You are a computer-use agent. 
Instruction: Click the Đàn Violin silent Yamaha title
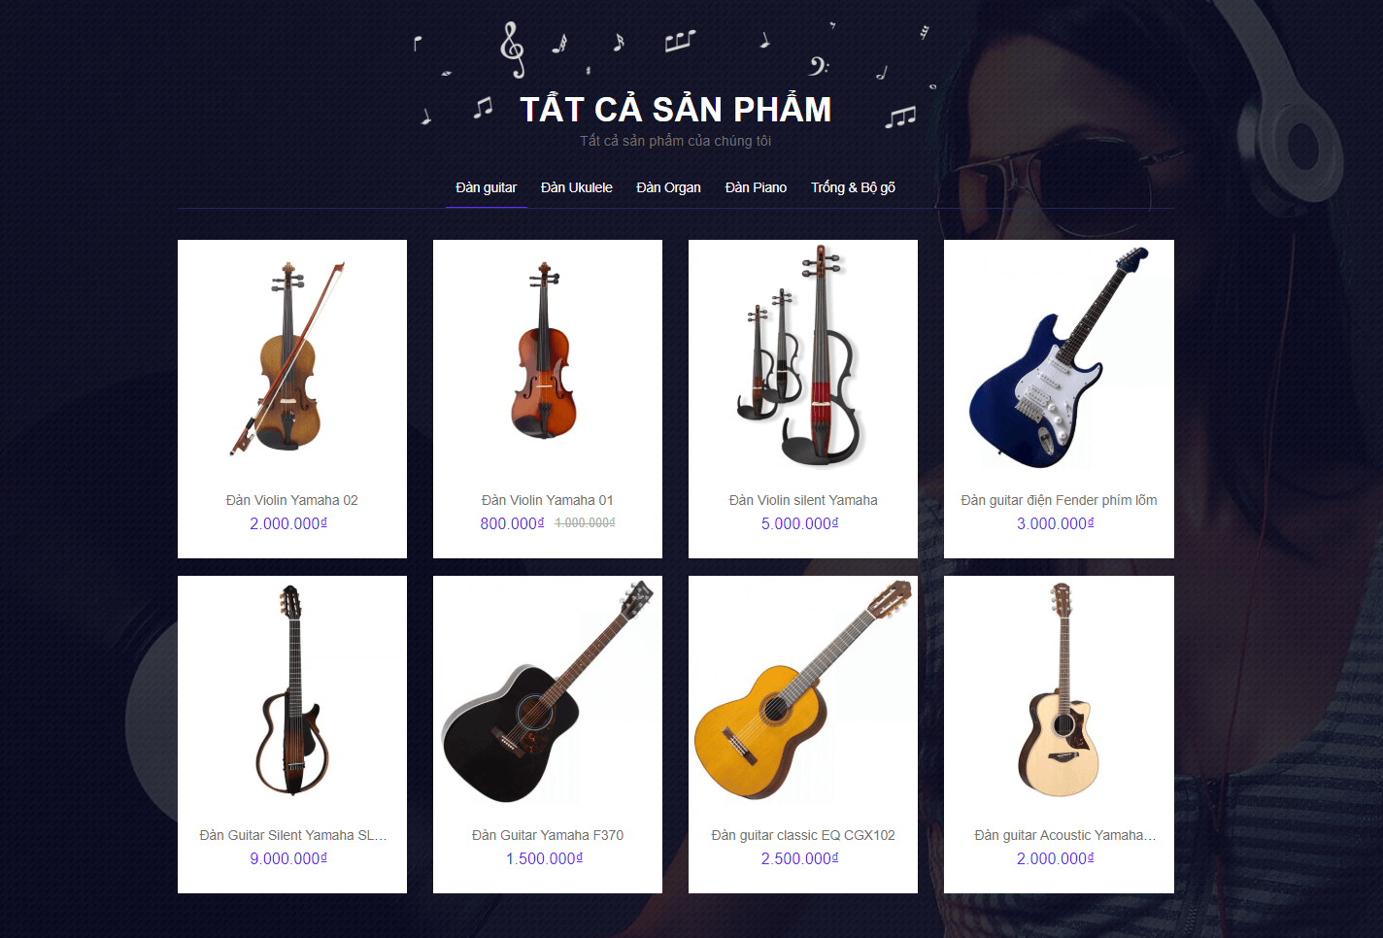pos(803,500)
